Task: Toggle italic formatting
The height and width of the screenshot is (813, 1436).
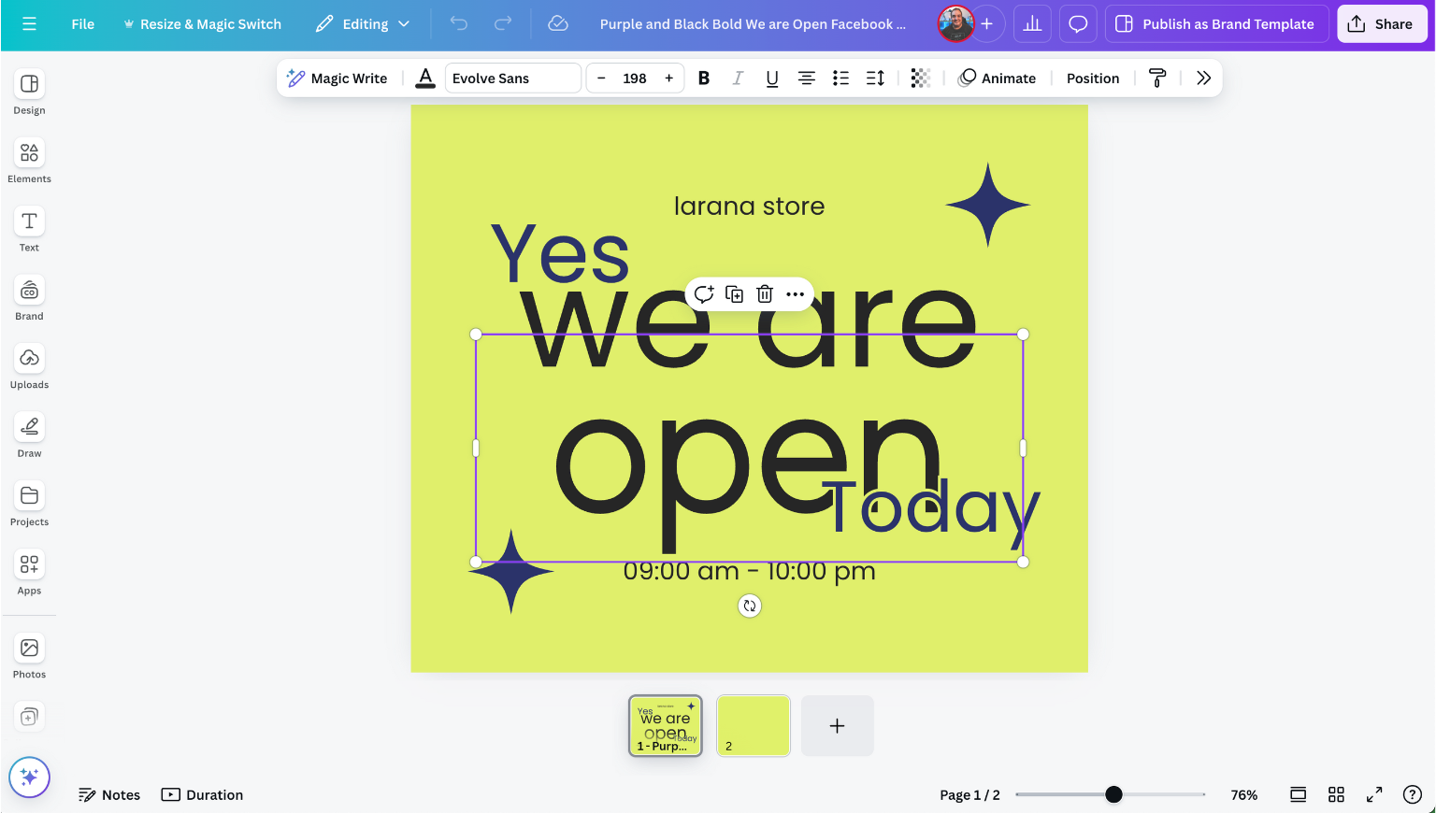Action: (738, 78)
